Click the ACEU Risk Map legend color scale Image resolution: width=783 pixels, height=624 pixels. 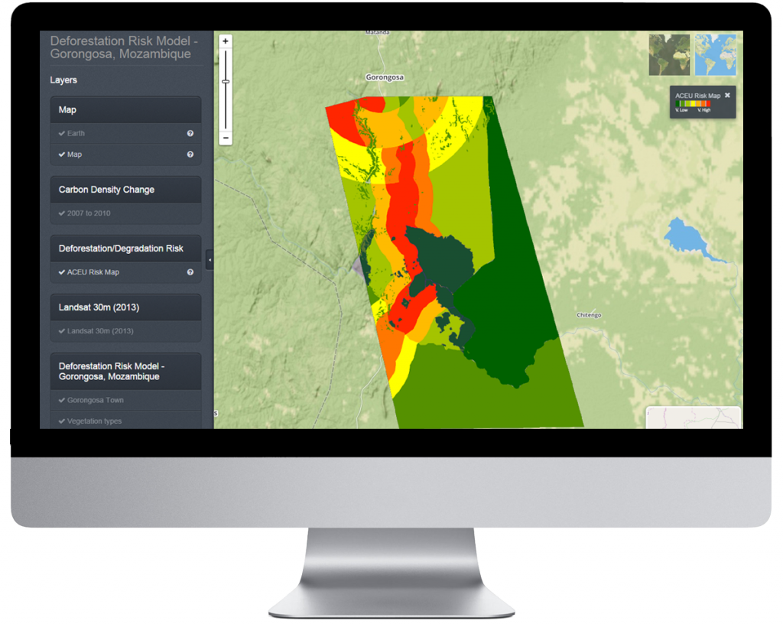693,103
